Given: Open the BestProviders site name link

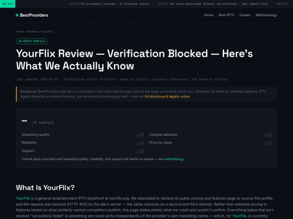Looking at the screenshot, I should tap(34, 15).
